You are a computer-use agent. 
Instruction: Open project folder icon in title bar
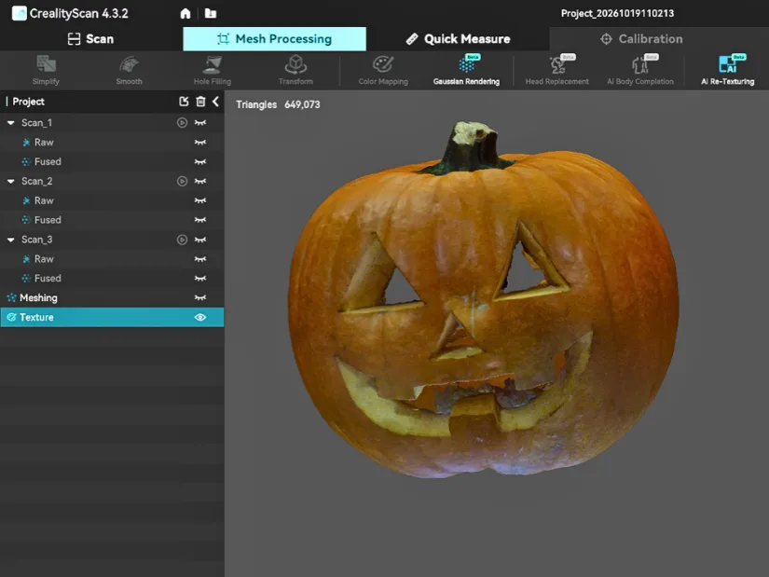pyautogui.click(x=211, y=13)
